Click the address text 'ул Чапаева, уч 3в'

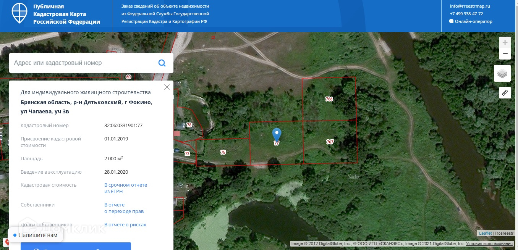click(45, 112)
